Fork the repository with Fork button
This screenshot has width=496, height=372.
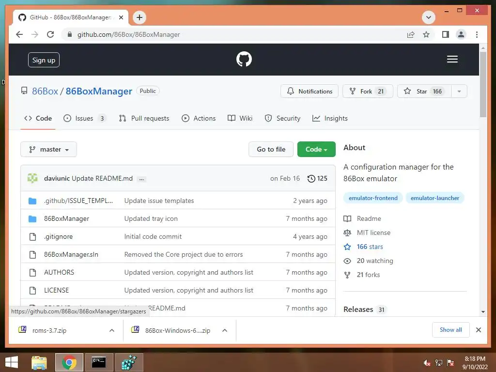(x=368, y=92)
